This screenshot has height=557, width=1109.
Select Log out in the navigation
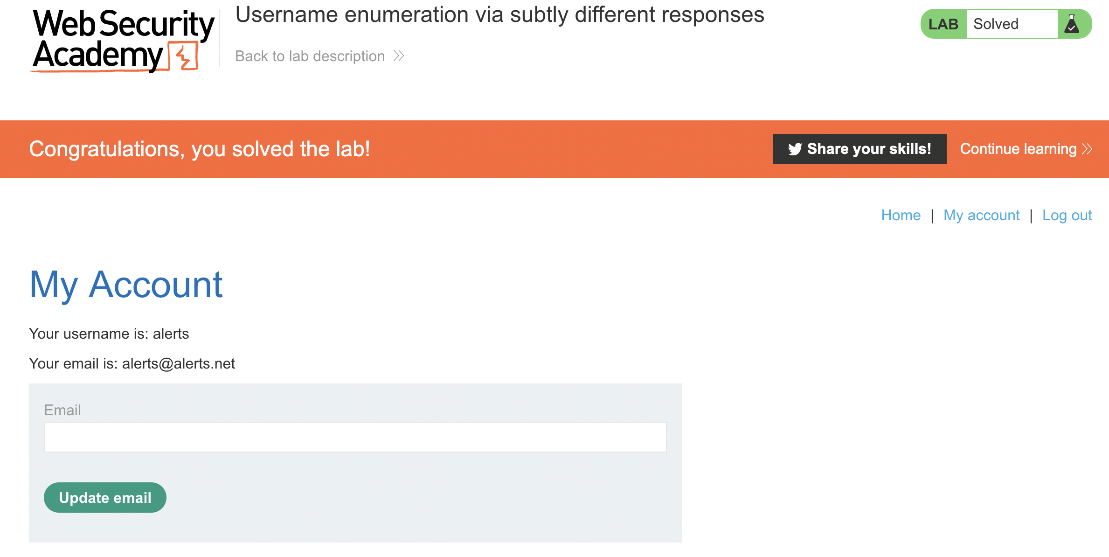point(1067,216)
